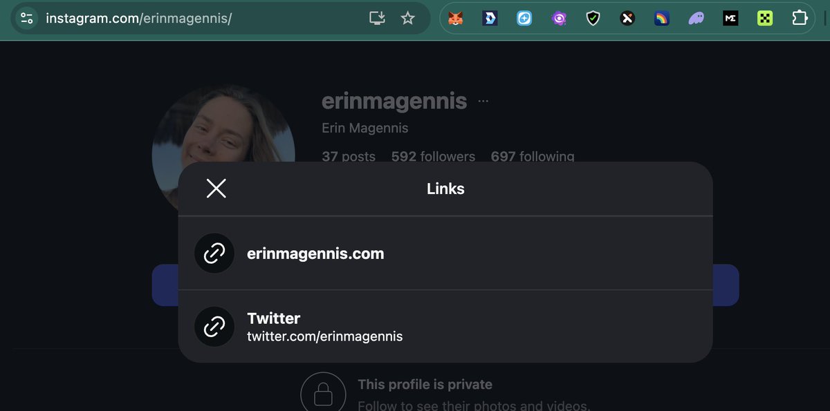Image resolution: width=830 pixels, height=411 pixels.
Task: Click the instagram.com/erinmagennis/ address bar URL
Action: tap(138, 18)
